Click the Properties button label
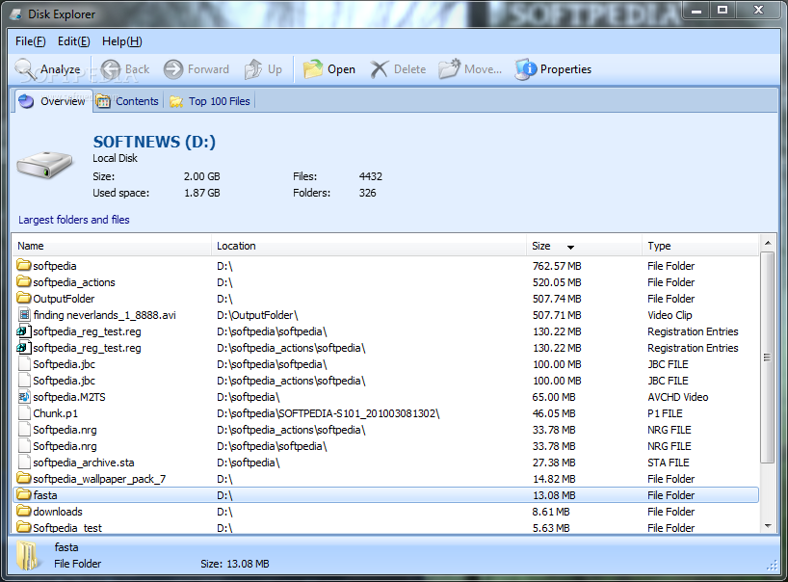 [x=565, y=69]
